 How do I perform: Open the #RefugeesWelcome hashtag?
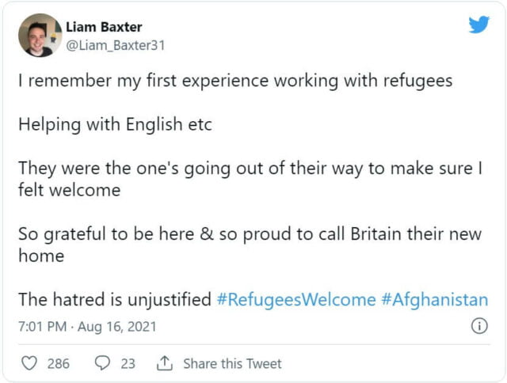click(x=296, y=300)
